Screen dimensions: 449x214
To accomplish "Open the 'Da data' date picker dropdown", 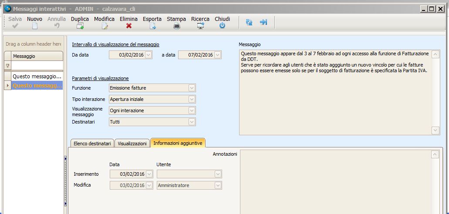I will point(149,55).
